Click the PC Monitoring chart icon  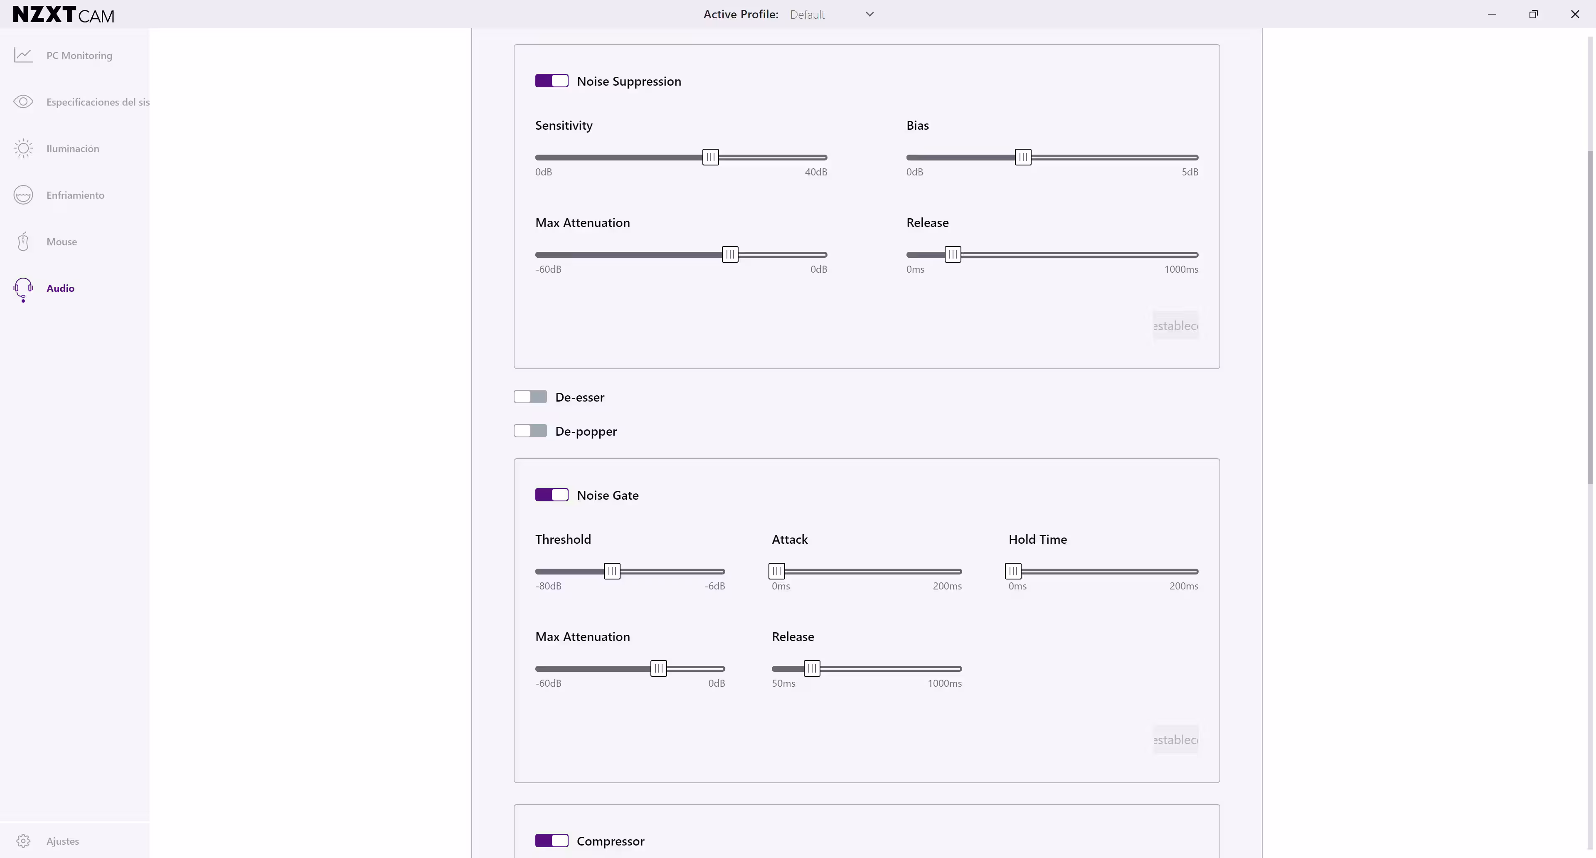click(24, 55)
